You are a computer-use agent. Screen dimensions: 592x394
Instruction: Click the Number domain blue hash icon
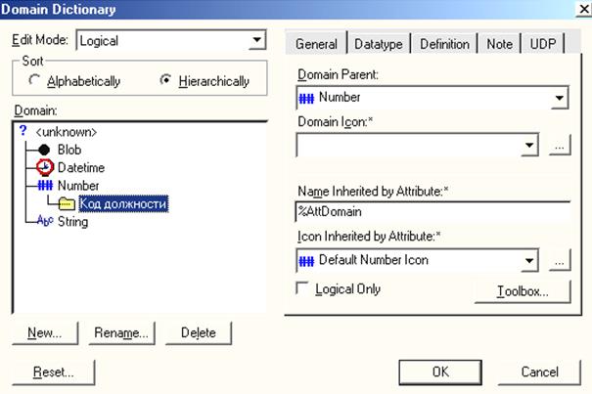point(45,186)
